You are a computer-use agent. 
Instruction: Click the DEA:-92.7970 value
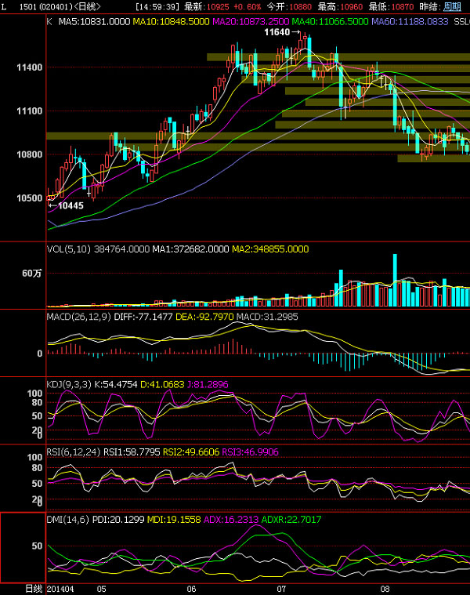[204, 317]
